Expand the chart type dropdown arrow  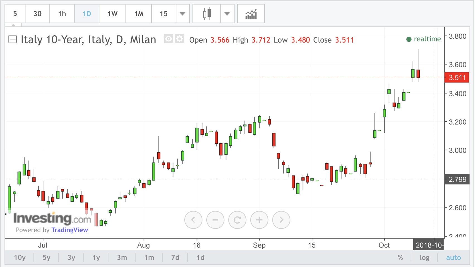[x=227, y=14]
